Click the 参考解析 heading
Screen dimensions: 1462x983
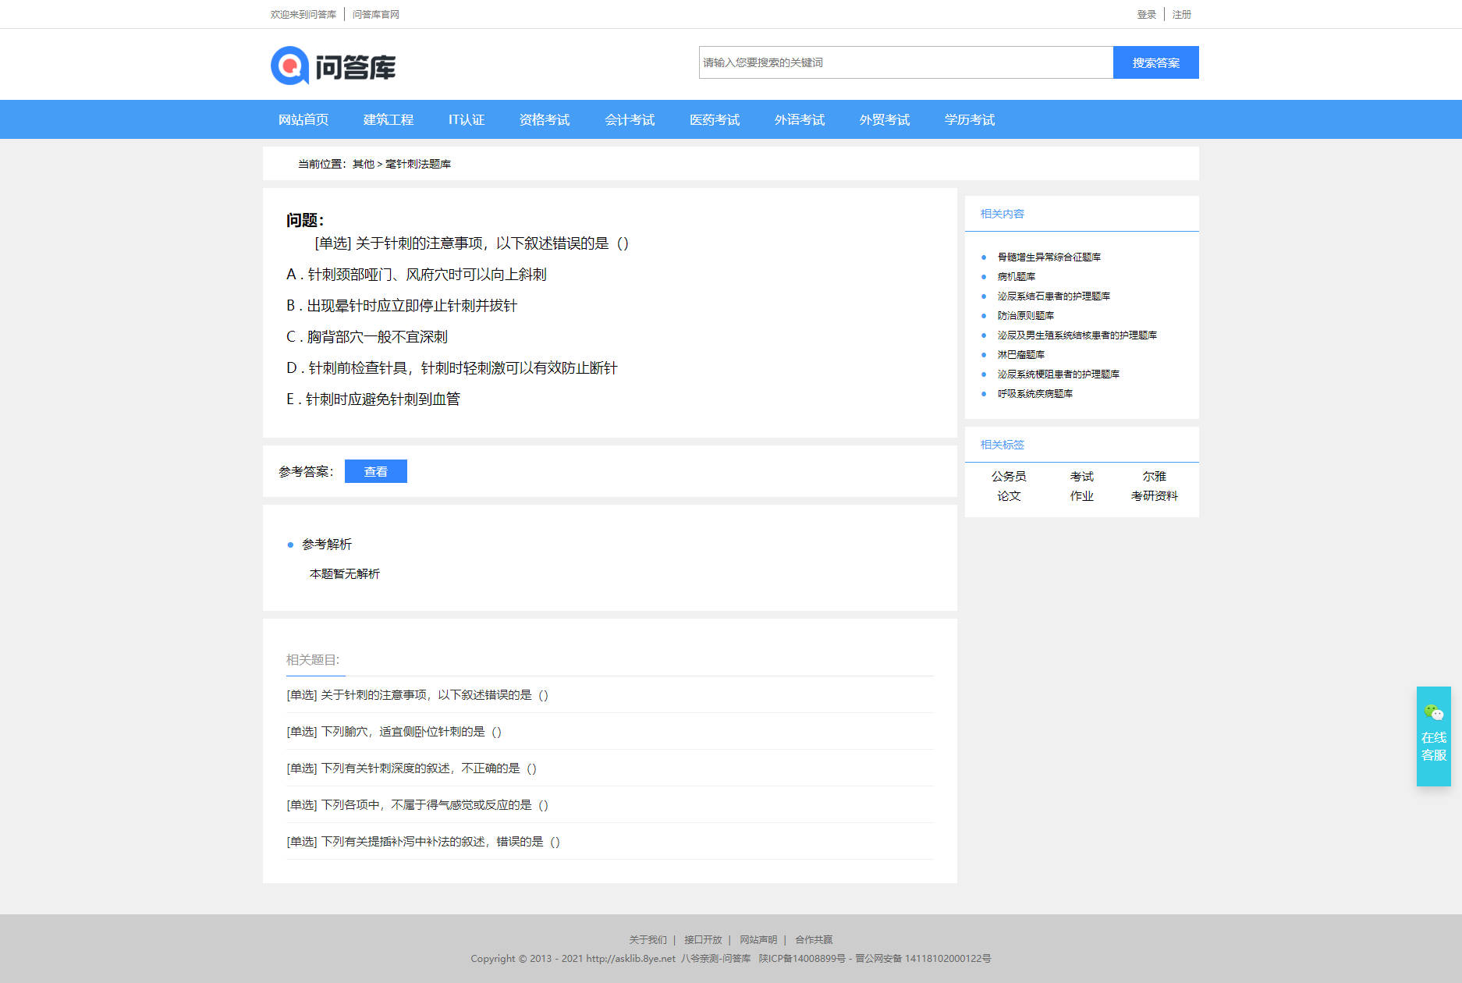pos(327,544)
